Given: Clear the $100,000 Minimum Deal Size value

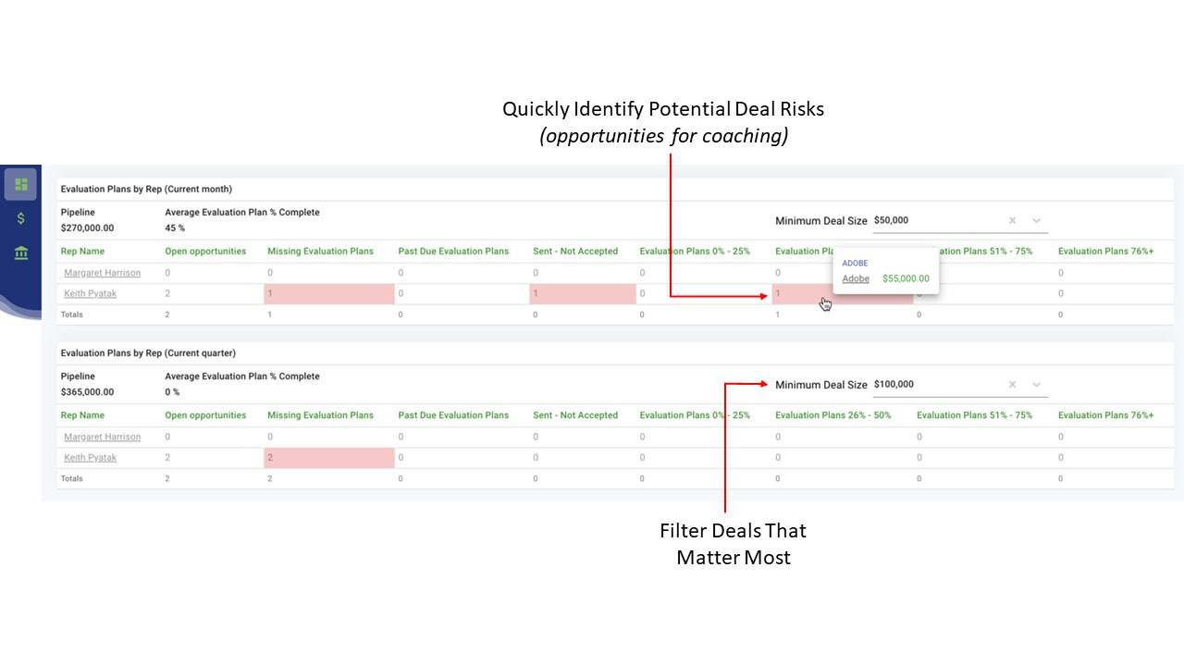Looking at the screenshot, I should [1012, 385].
